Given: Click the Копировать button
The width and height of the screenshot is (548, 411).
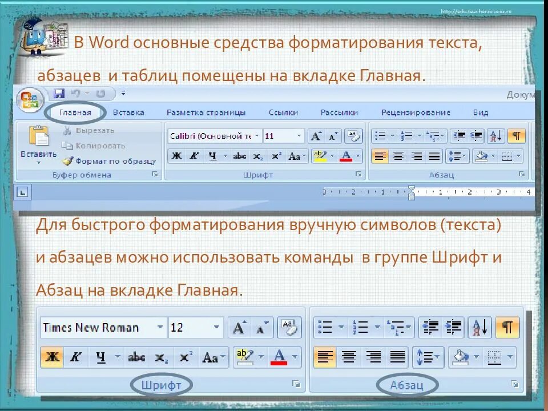Looking at the screenshot, I should pos(93,146).
